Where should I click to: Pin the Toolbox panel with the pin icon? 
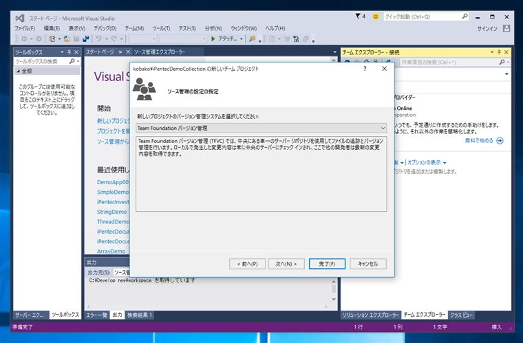click(70, 52)
